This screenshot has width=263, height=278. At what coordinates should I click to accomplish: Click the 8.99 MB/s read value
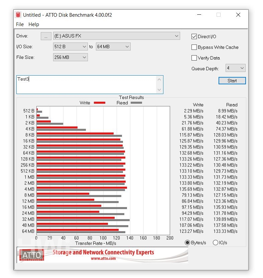228,111
